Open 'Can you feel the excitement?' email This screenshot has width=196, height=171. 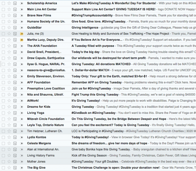coord(110,125)
